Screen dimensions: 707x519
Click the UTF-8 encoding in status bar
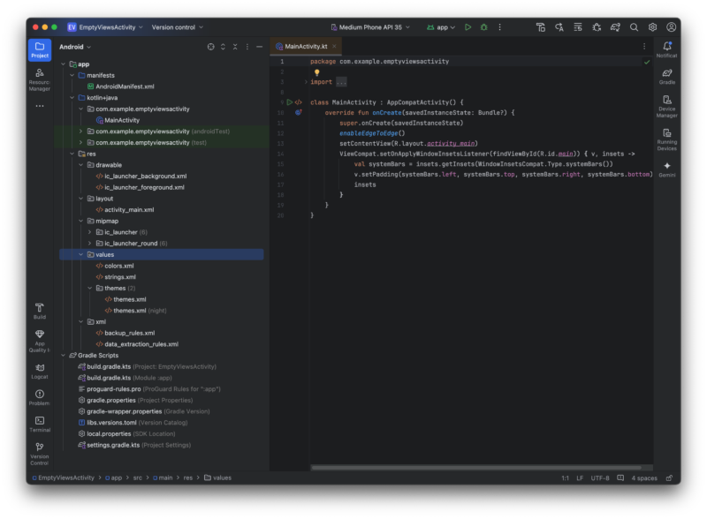[600, 478]
